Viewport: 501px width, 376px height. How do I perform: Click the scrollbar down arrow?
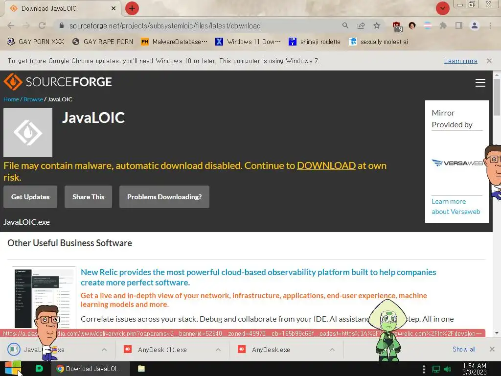[x=497, y=333]
